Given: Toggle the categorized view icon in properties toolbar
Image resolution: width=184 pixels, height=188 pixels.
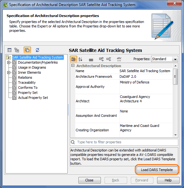Looking at the screenshot, I should (x=73, y=59).
